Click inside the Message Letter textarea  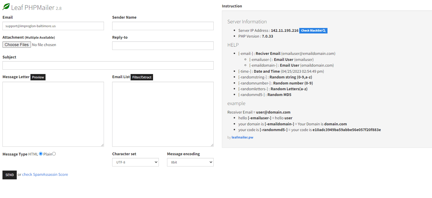click(x=53, y=114)
